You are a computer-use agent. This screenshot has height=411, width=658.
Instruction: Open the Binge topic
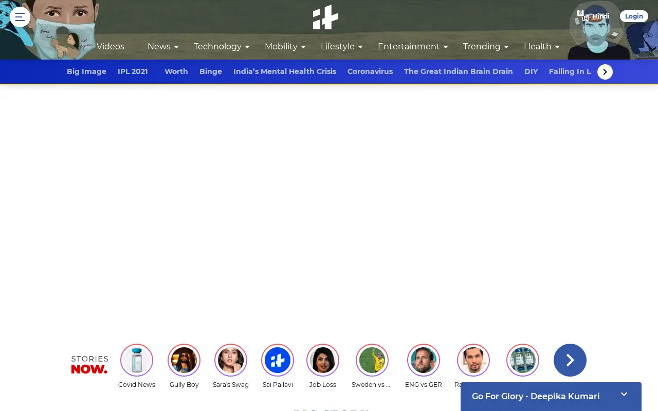pos(211,71)
